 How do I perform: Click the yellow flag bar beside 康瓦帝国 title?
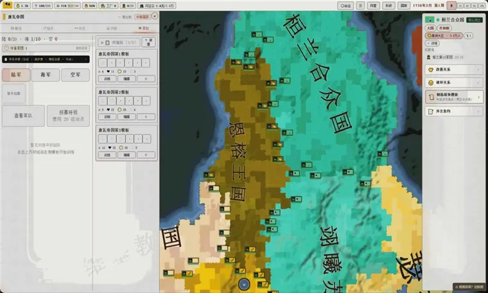click(x=4, y=17)
